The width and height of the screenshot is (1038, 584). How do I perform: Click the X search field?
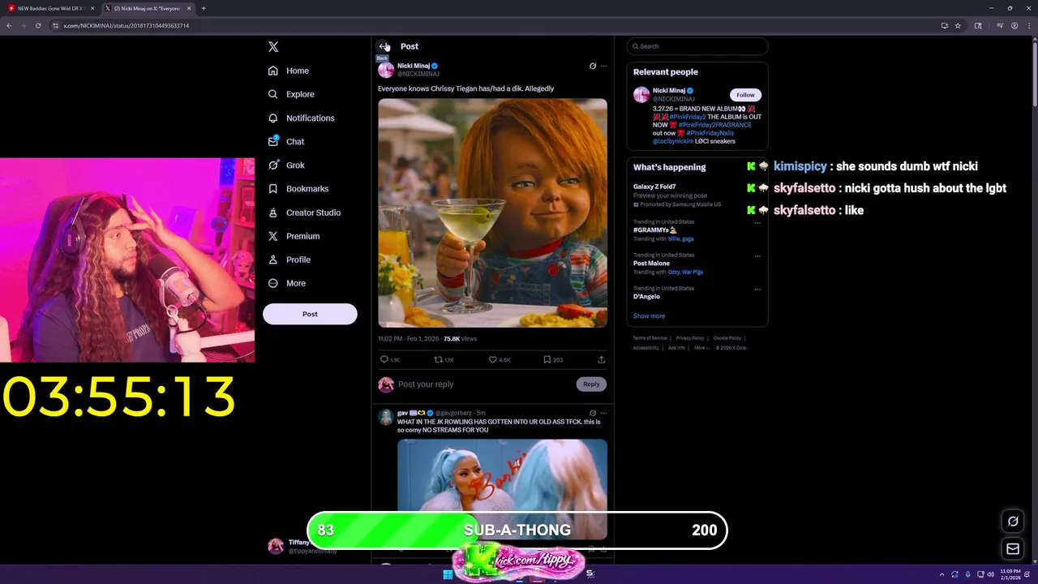pyautogui.click(x=697, y=46)
